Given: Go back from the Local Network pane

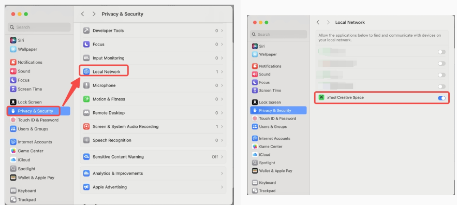Looking at the screenshot, I should click(x=318, y=22).
